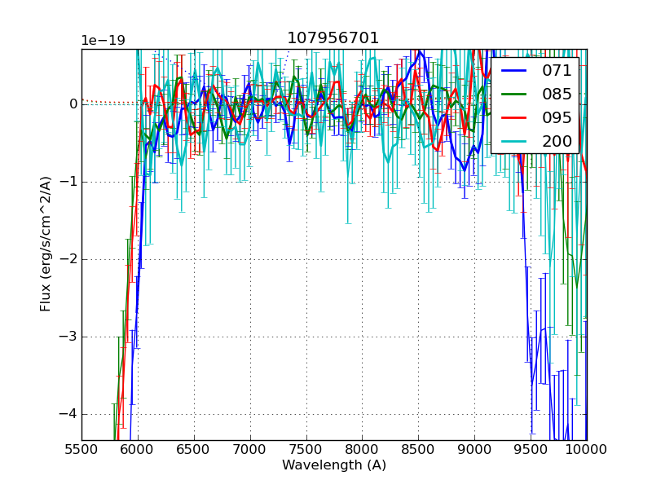Select legend label 095
Screen dimensions: 652x489
pos(557,117)
